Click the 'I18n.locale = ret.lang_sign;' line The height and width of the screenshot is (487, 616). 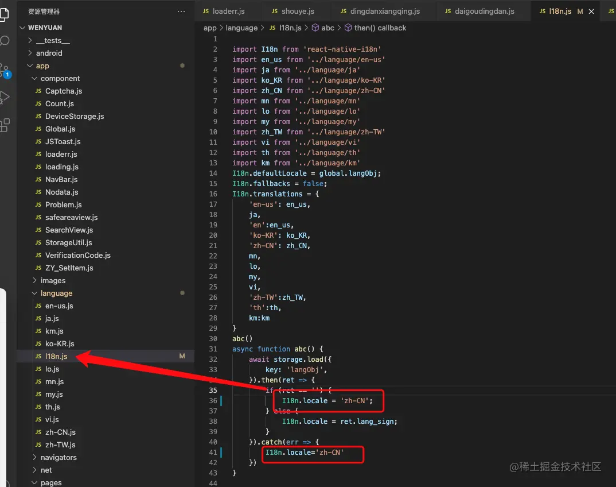(x=340, y=422)
